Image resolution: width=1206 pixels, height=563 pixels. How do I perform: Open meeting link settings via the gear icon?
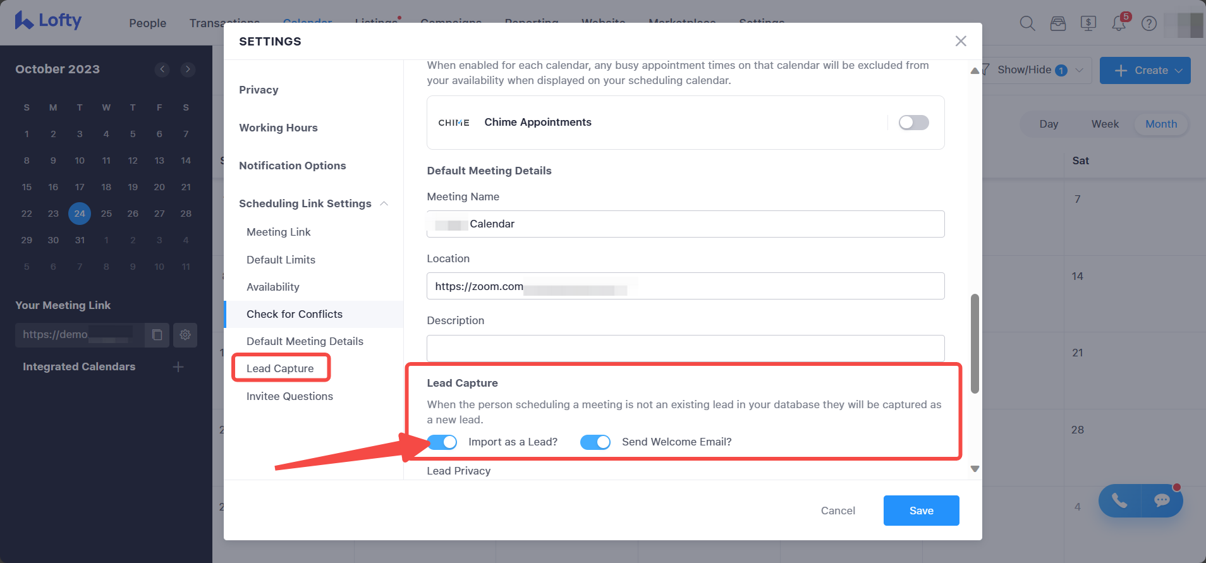coord(185,335)
